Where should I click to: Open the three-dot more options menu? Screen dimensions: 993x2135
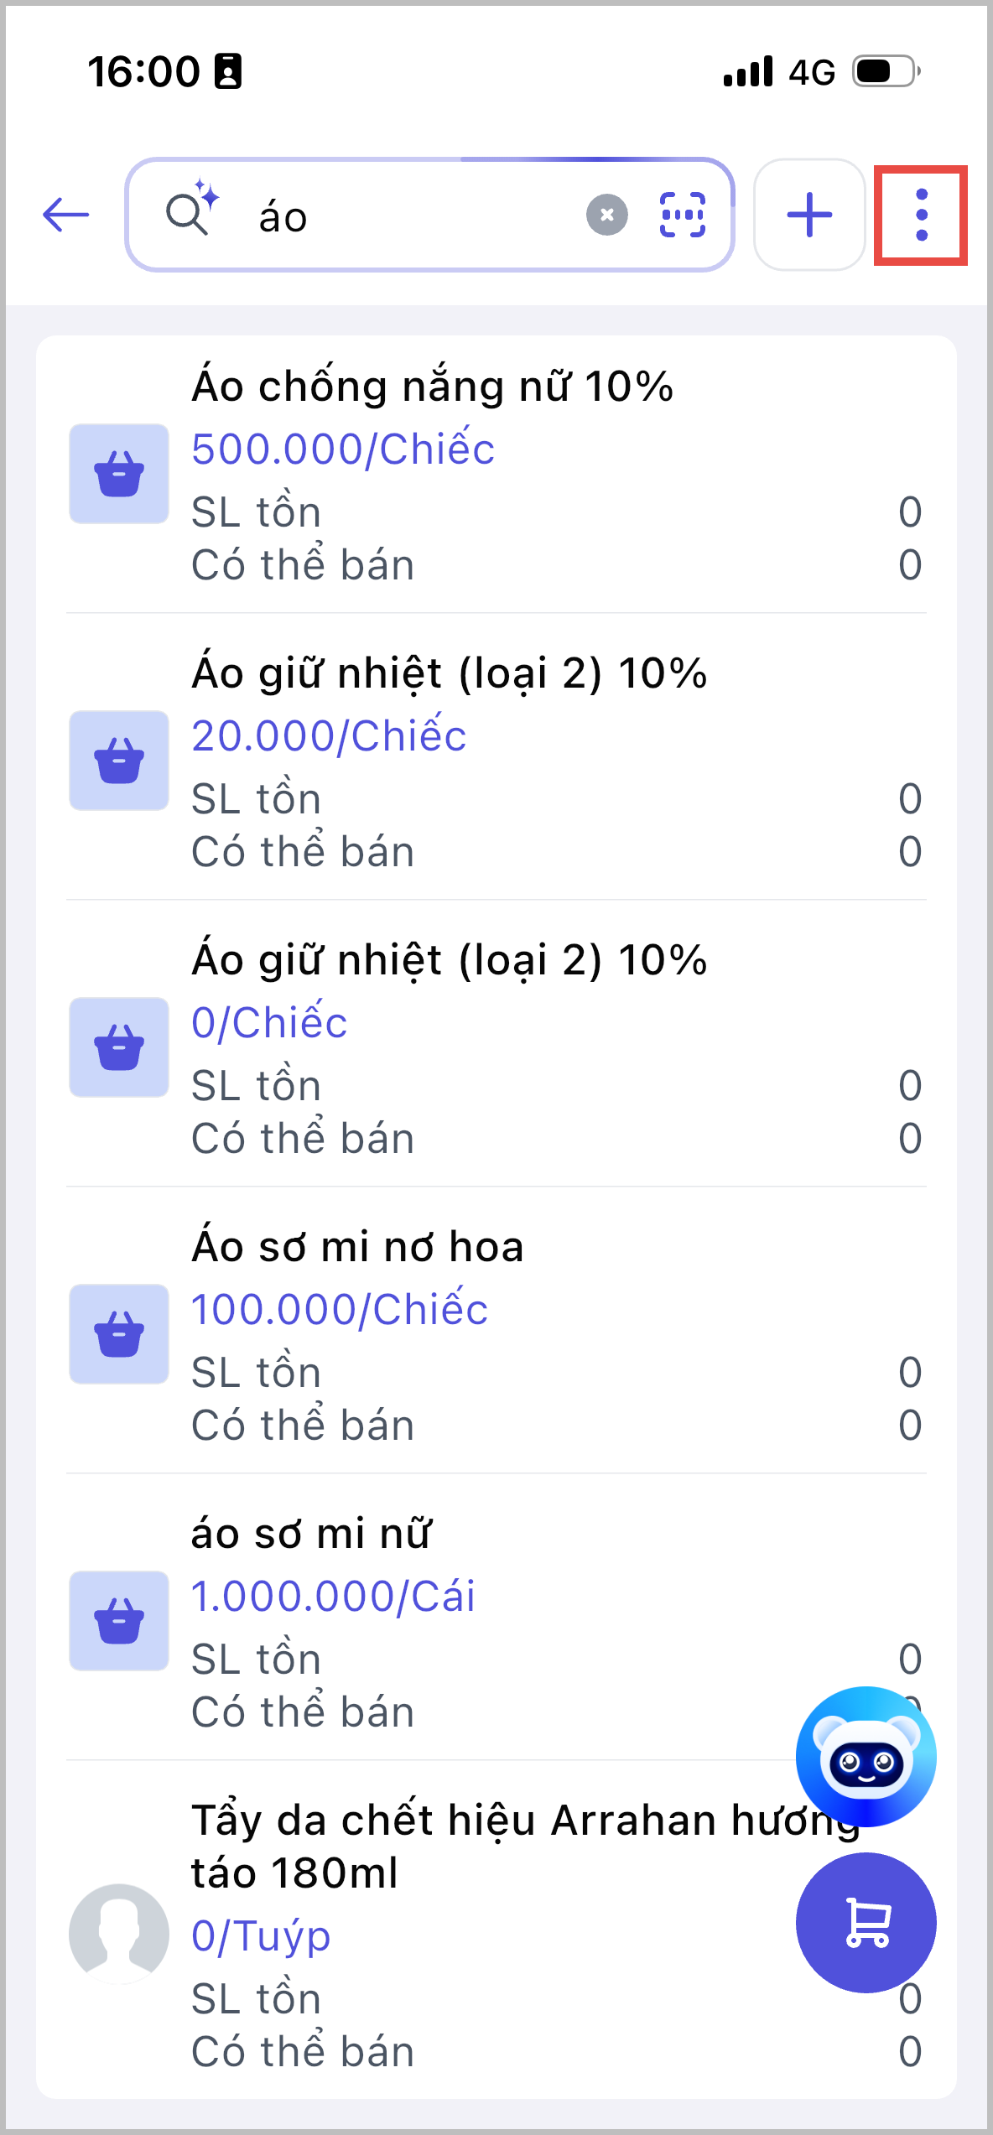pyautogui.click(x=921, y=216)
